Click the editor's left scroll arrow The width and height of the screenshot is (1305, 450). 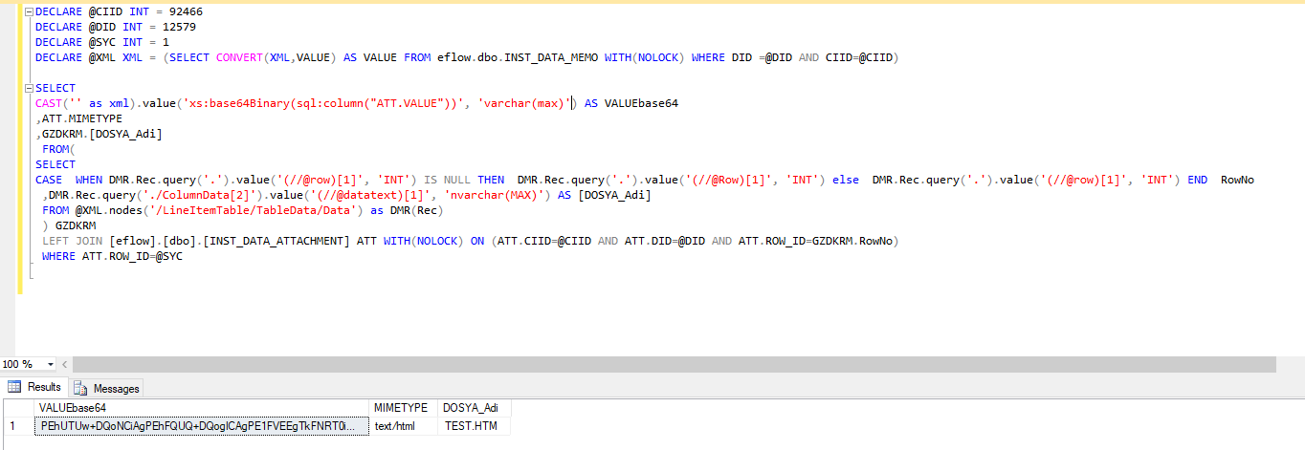pos(66,364)
